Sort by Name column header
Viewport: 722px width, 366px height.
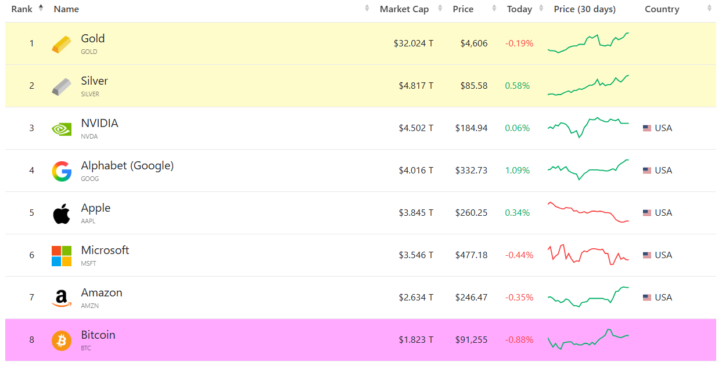click(66, 9)
